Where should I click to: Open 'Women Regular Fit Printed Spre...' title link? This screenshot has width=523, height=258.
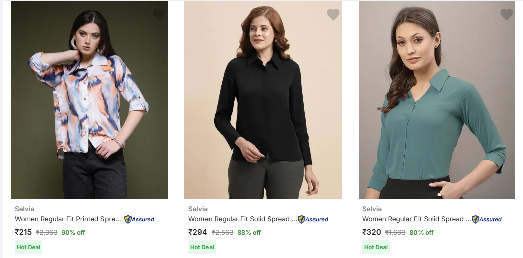pos(68,219)
